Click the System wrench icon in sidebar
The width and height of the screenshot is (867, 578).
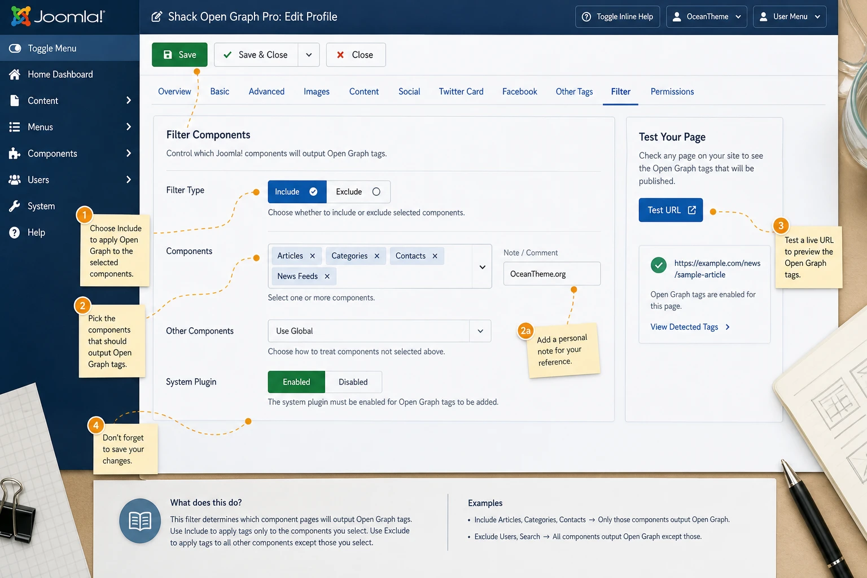tap(15, 206)
